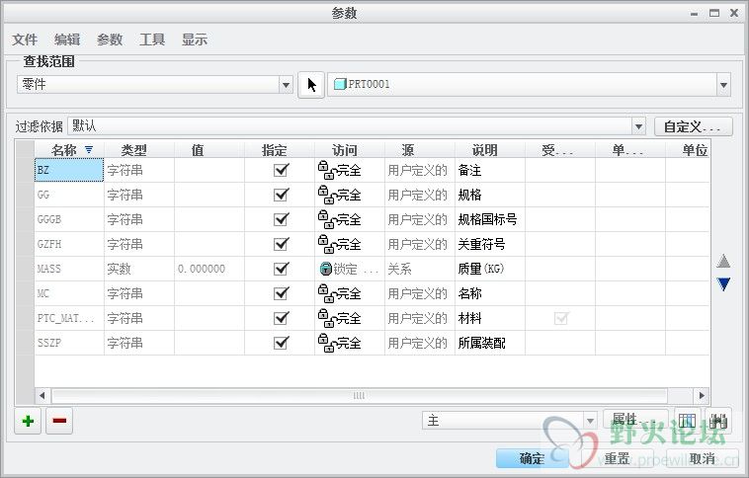Screen dimensions: 749x478
Task: Open the 零件 search scope dropdown
Action: tap(286, 85)
